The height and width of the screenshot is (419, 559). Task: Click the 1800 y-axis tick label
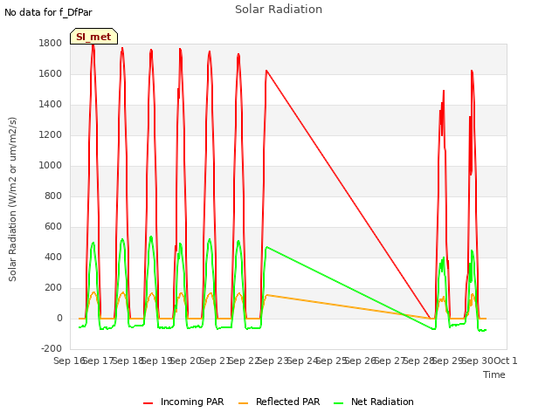tap(51, 43)
